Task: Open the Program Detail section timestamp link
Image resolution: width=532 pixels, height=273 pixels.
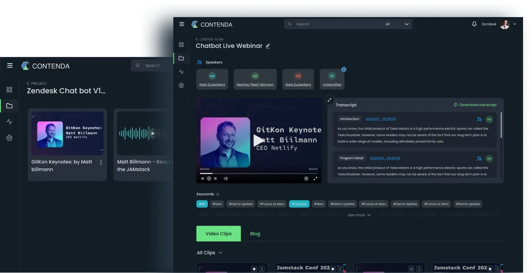Action: (385, 158)
